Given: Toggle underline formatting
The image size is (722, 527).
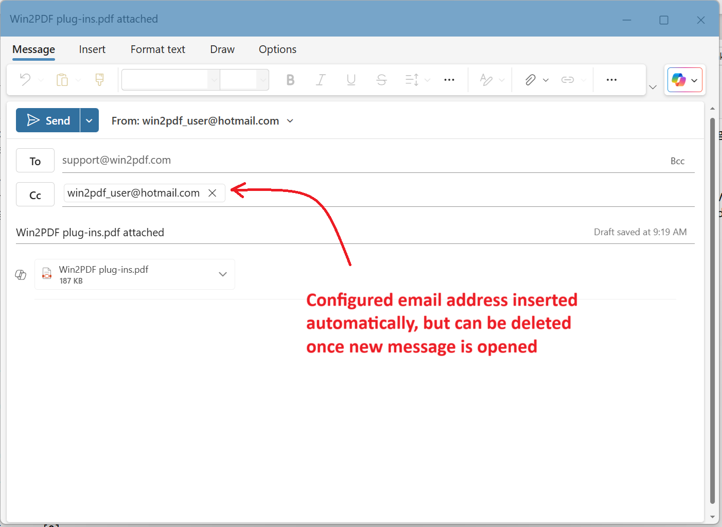Looking at the screenshot, I should coord(351,80).
